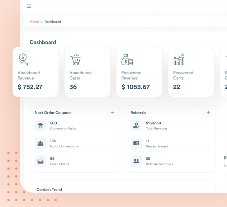This screenshot has width=227, height=207.
Task: Click the Conversion Value label
Action: [63, 128]
